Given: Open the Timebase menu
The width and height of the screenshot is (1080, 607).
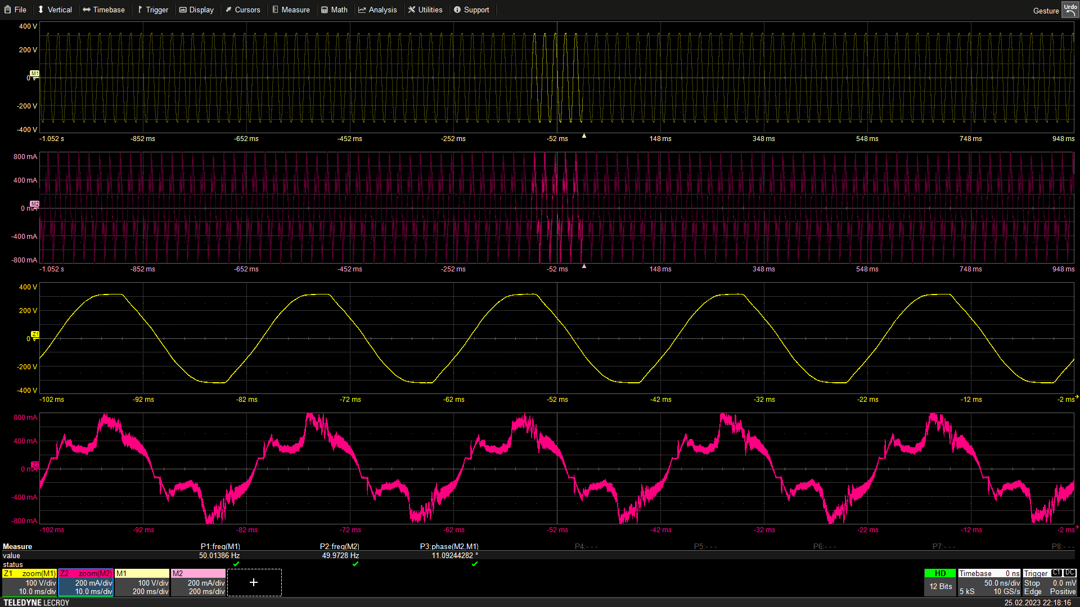Looking at the screenshot, I should click(x=103, y=10).
